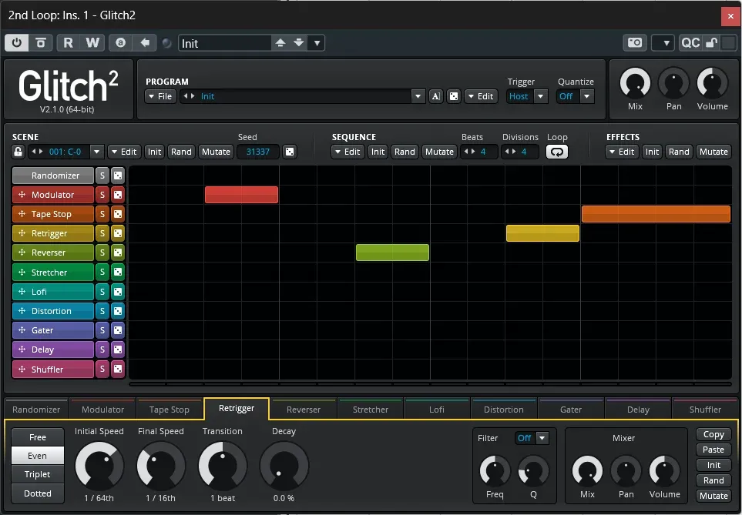
Task: Click the Seed value field 31337
Action: point(258,152)
